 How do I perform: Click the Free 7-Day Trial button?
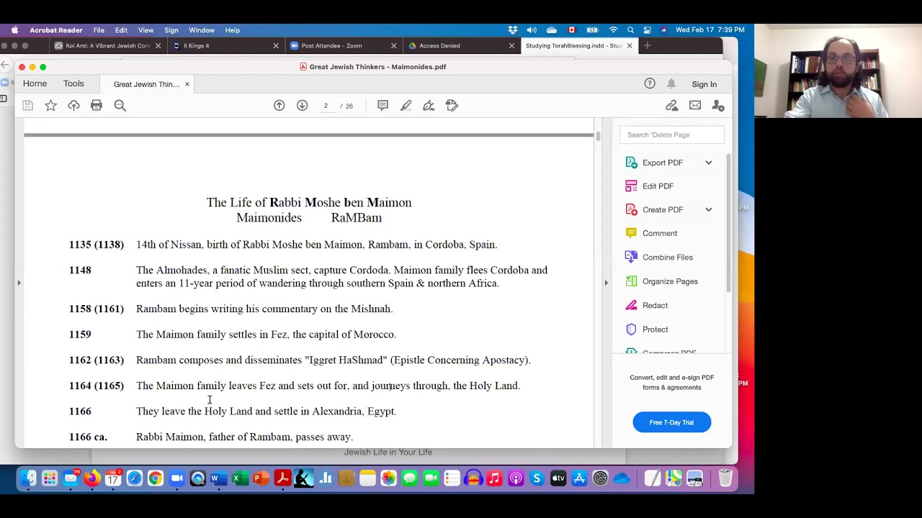(671, 422)
